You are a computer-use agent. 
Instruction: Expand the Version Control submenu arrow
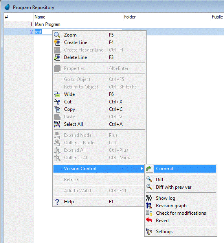tap(142, 168)
